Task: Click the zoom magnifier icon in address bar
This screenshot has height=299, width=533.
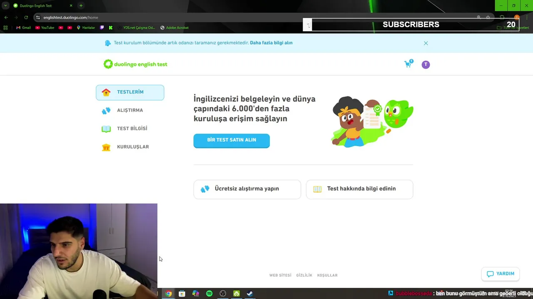Action: coord(479,17)
